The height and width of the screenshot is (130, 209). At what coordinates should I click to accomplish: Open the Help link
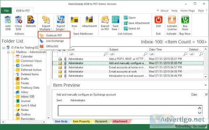(175, 11)
